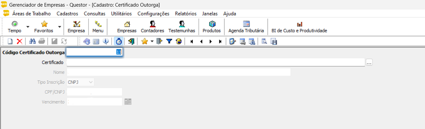Open the Contadores toolbar button
Viewport: 425px width, 129px height.
point(152,27)
